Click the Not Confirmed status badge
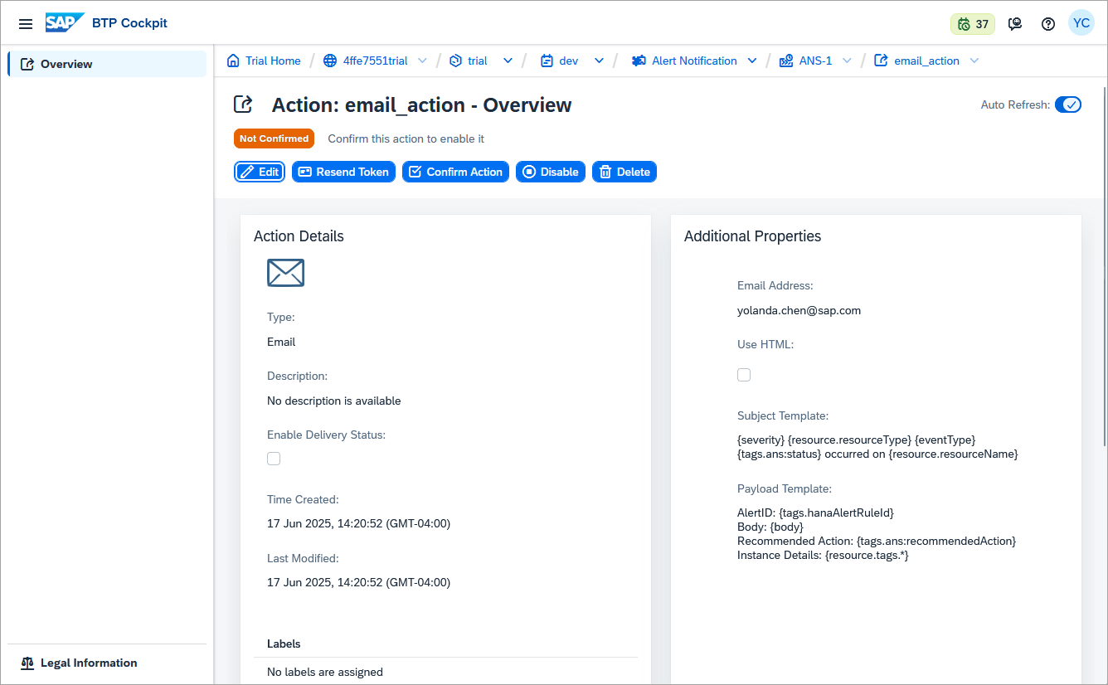The width and height of the screenshot is (1108, 685). [274, 138]
